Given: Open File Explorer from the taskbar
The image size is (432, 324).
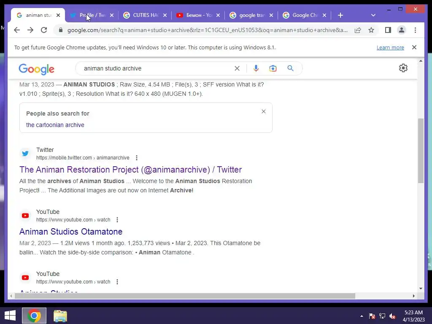Looking at the screenshot, I should [x=60, y=316].
